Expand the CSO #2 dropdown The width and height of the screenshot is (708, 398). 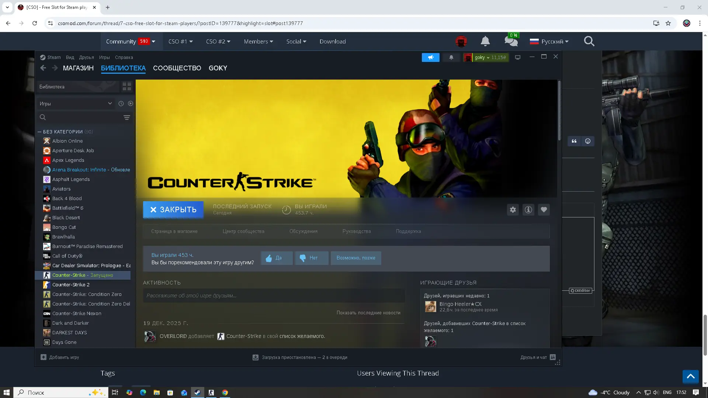218,41
